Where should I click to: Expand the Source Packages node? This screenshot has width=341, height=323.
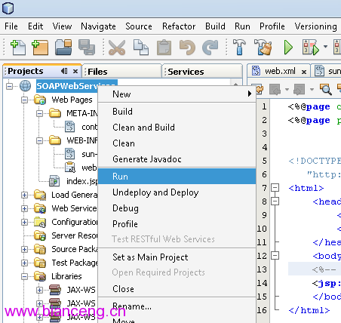(24, 249)
